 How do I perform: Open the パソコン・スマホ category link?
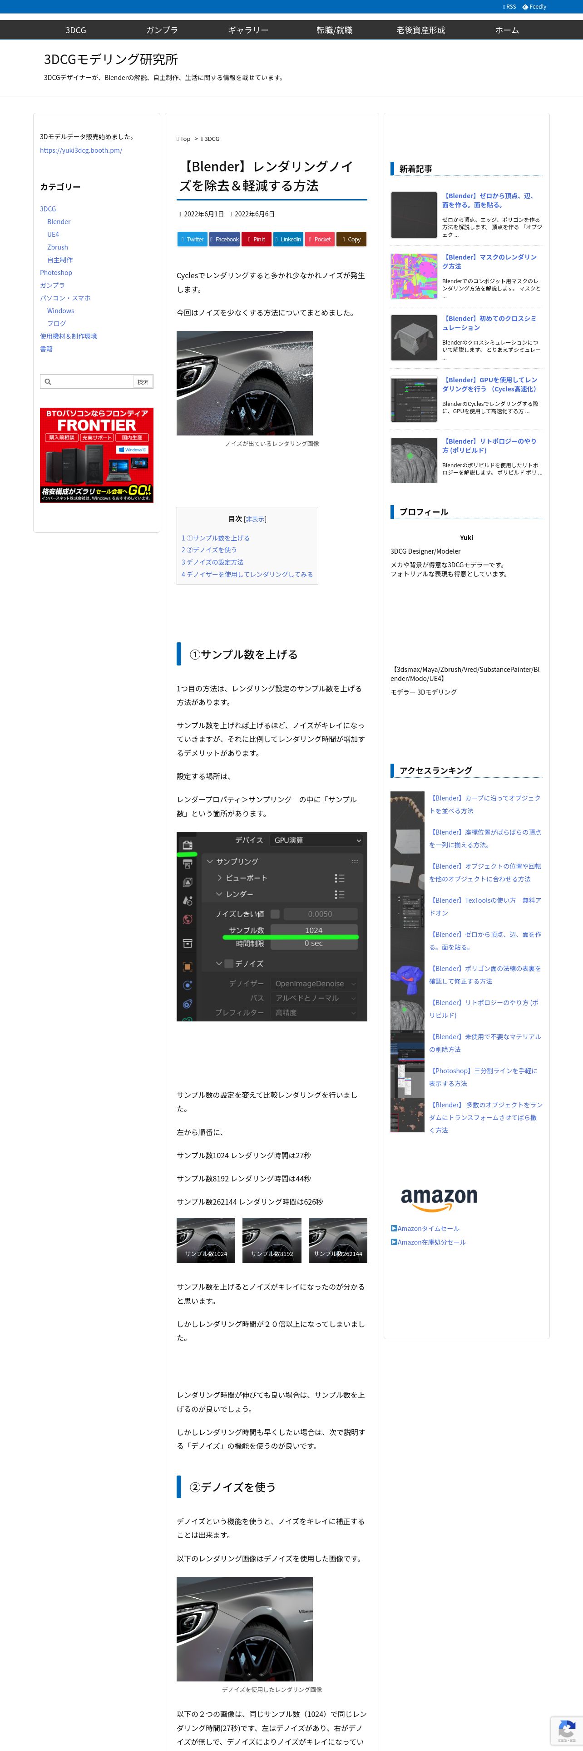(65, 298)
